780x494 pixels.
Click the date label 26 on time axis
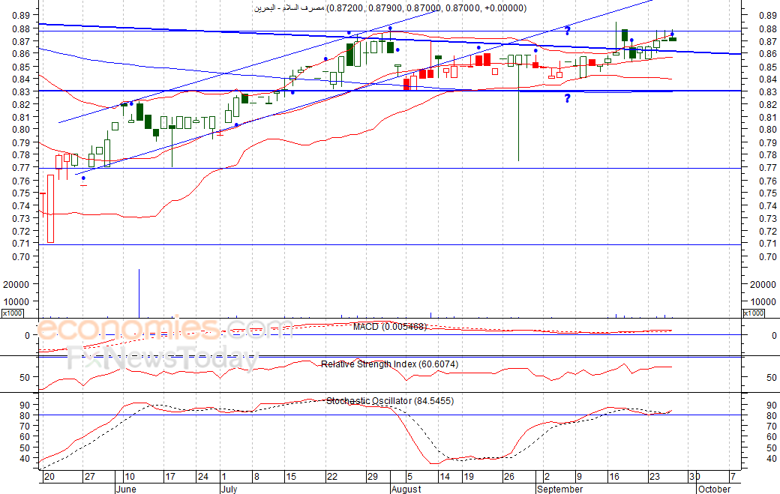[509, 477]
